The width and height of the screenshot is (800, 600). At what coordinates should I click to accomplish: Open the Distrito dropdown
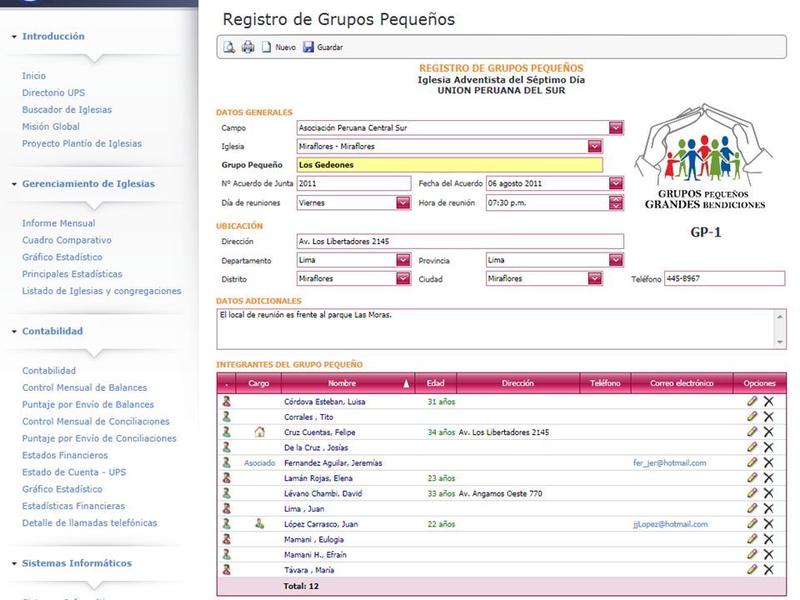tap(403, 278)
